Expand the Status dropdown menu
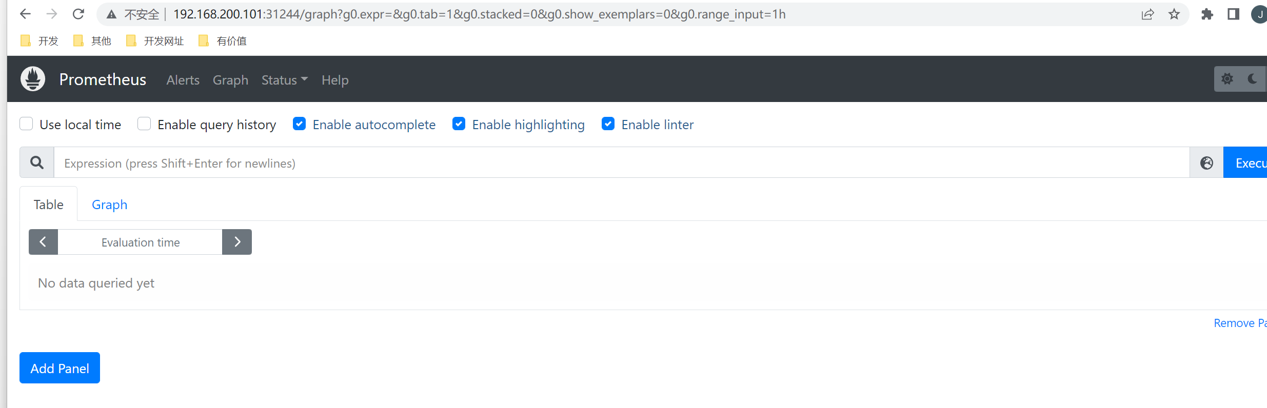1267x408 pixels. point(284,80)
